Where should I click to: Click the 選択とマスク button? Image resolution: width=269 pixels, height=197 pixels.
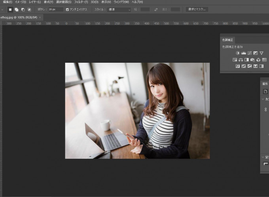pos(197,9)
